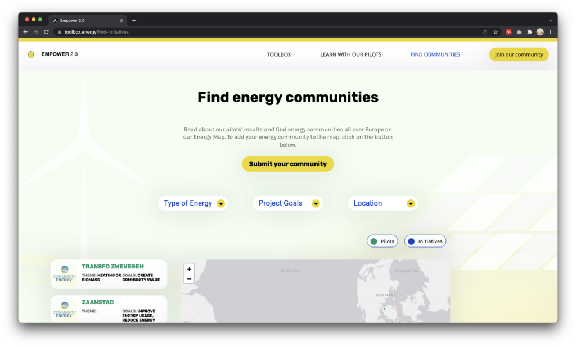Click the Submit your community button

pyautogui.click(x=287, y=163)
